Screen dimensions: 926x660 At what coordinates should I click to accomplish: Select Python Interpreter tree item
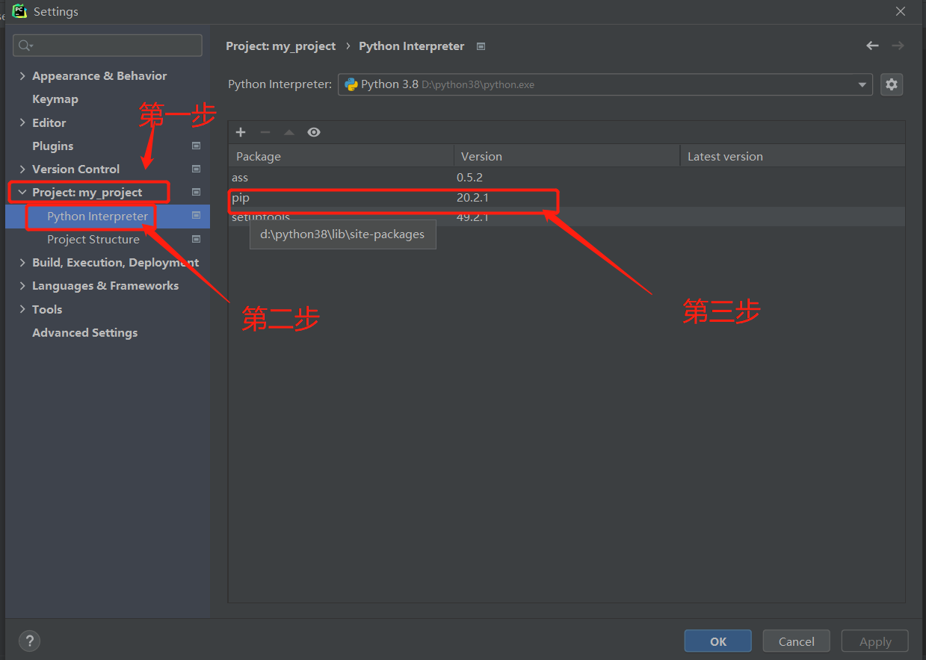tap(98, 216)
